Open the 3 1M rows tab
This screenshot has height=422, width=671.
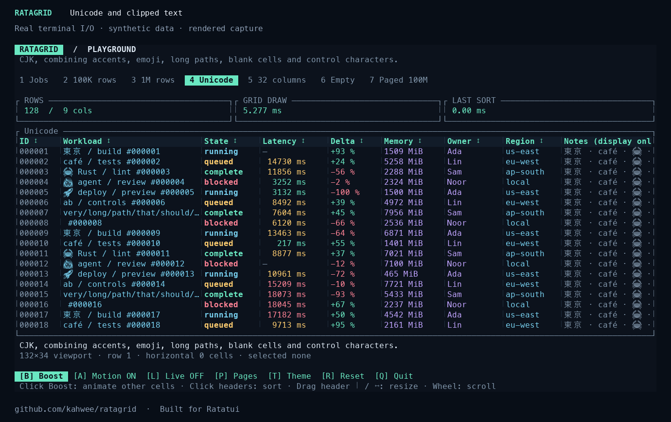click(153, 80)
